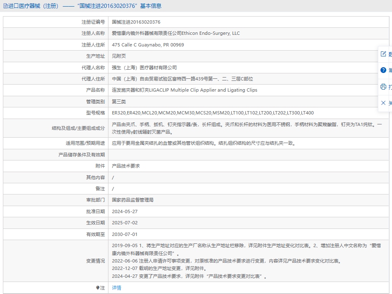Click the 产品技术要求 attachment value

[126, 166]
